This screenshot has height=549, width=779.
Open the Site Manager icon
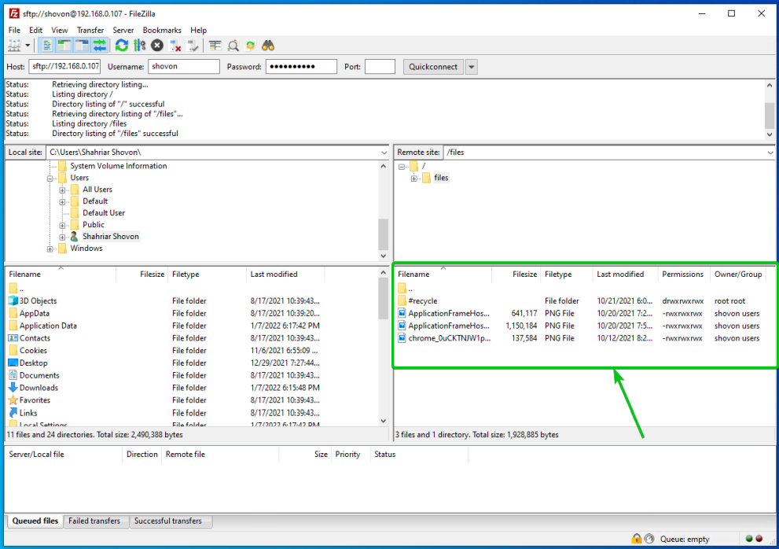pyautogui.click(x=14, y=46)
